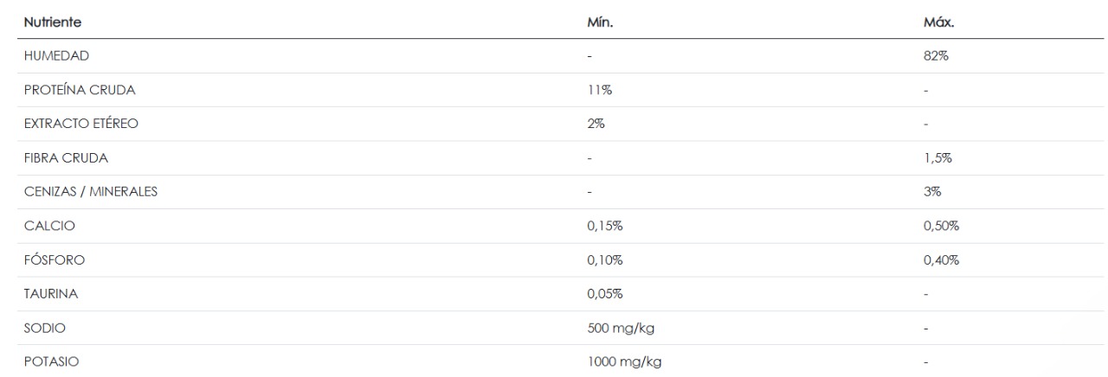
Task: Click the FÓSFORO row label
Action: pyautogui.click(x=49, y=260)
